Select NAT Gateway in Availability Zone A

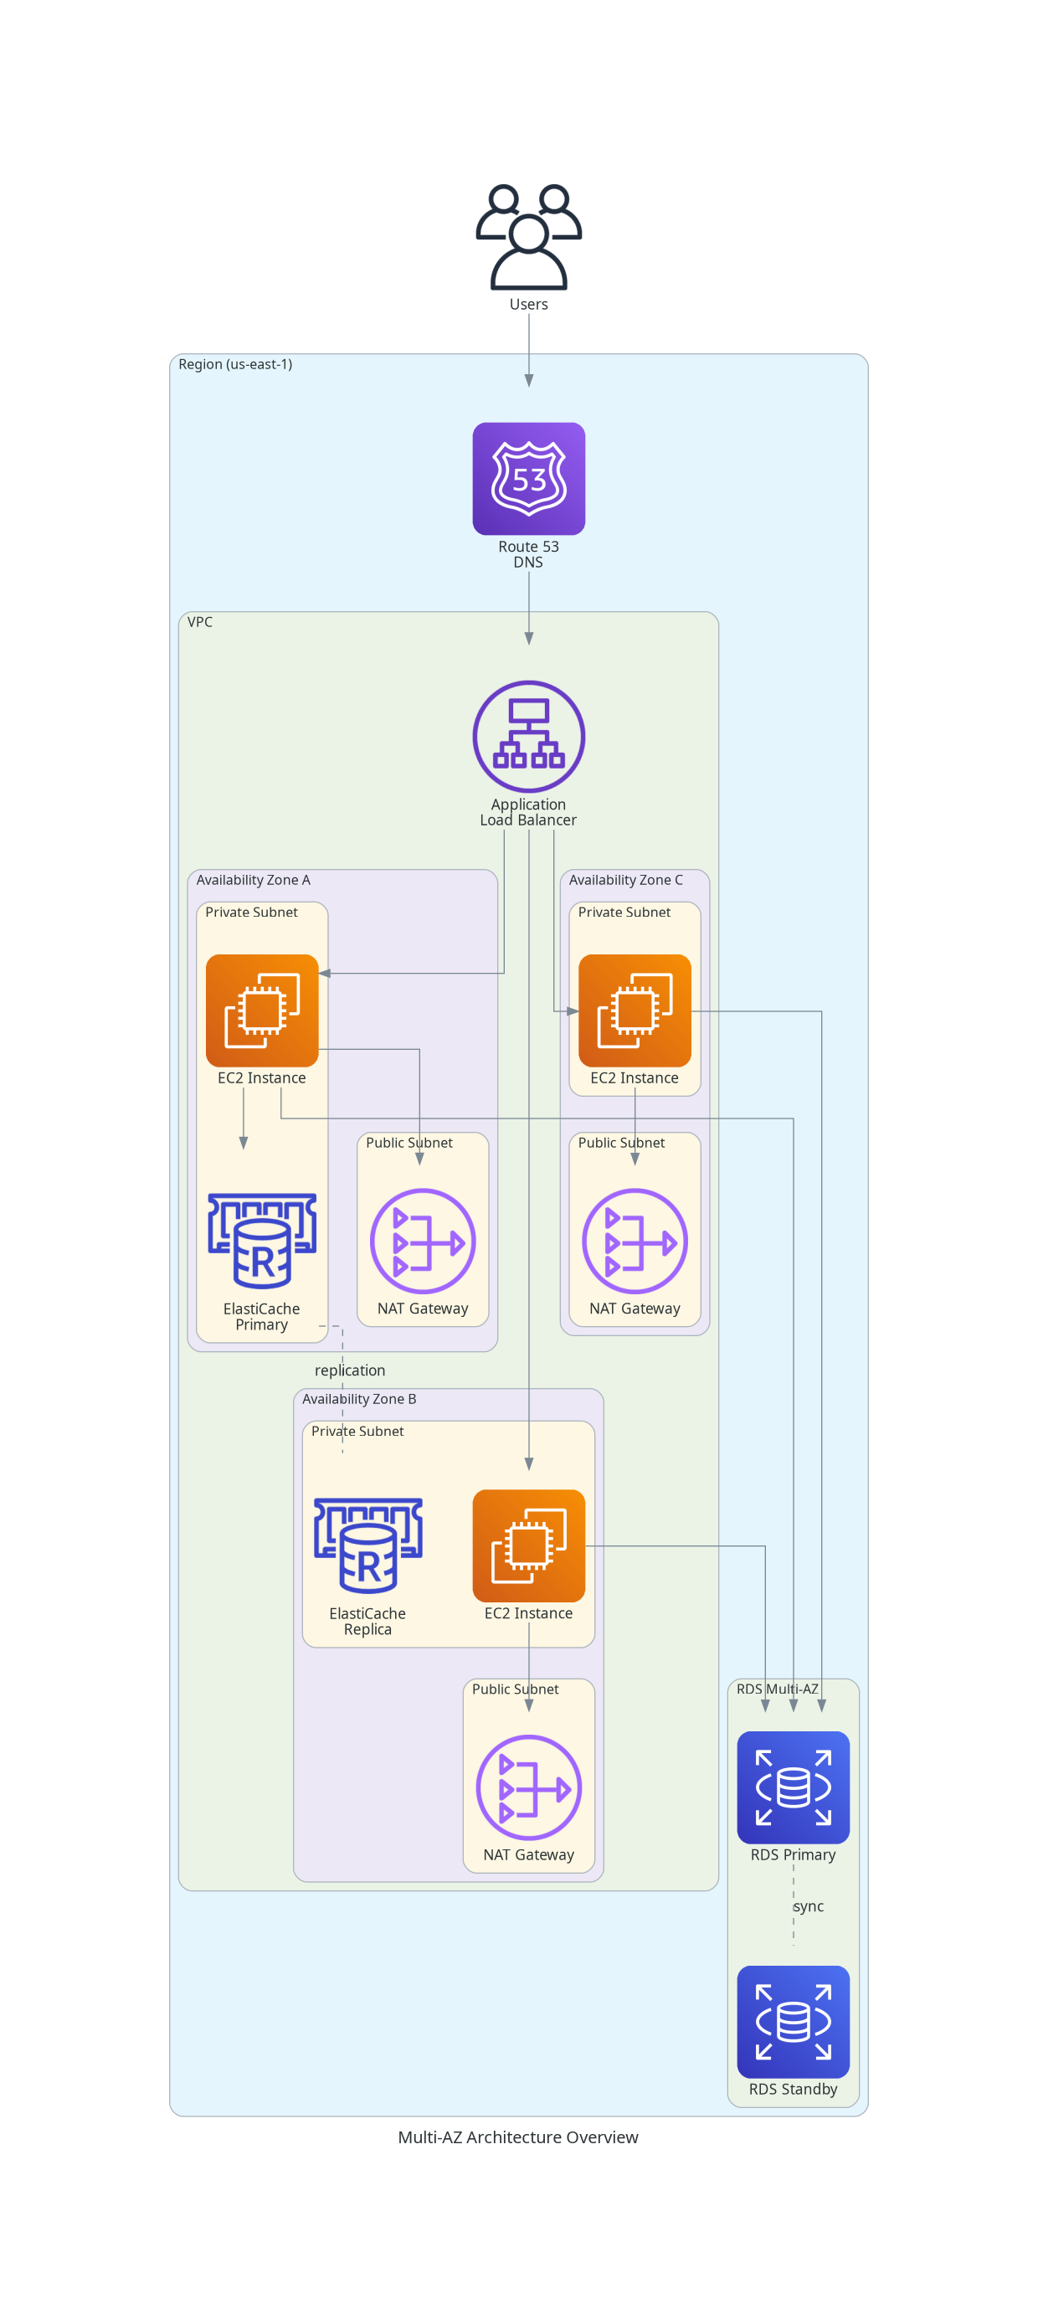tap(422, 1241)
